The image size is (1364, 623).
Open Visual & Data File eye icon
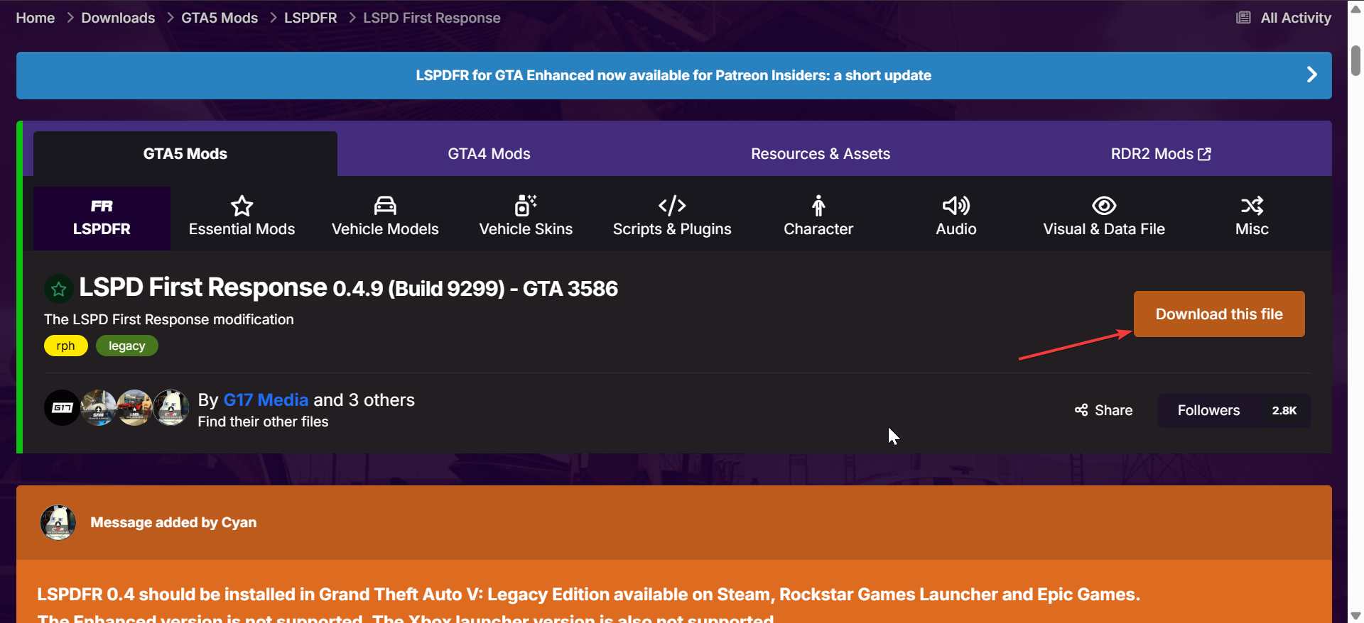(1104, 206)
